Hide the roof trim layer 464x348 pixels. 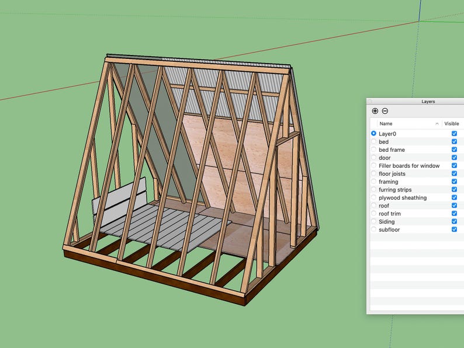click(x=454, y=213)
